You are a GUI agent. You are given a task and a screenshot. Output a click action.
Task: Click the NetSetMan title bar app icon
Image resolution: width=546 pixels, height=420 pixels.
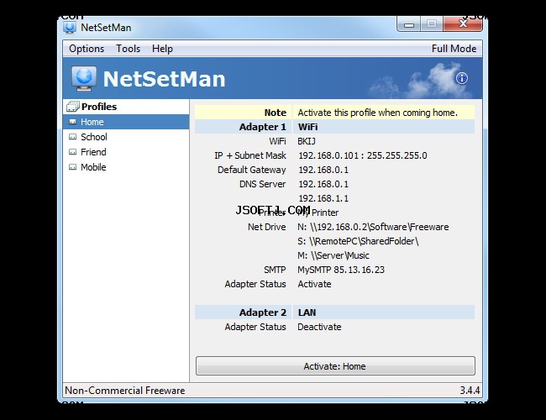70,28
